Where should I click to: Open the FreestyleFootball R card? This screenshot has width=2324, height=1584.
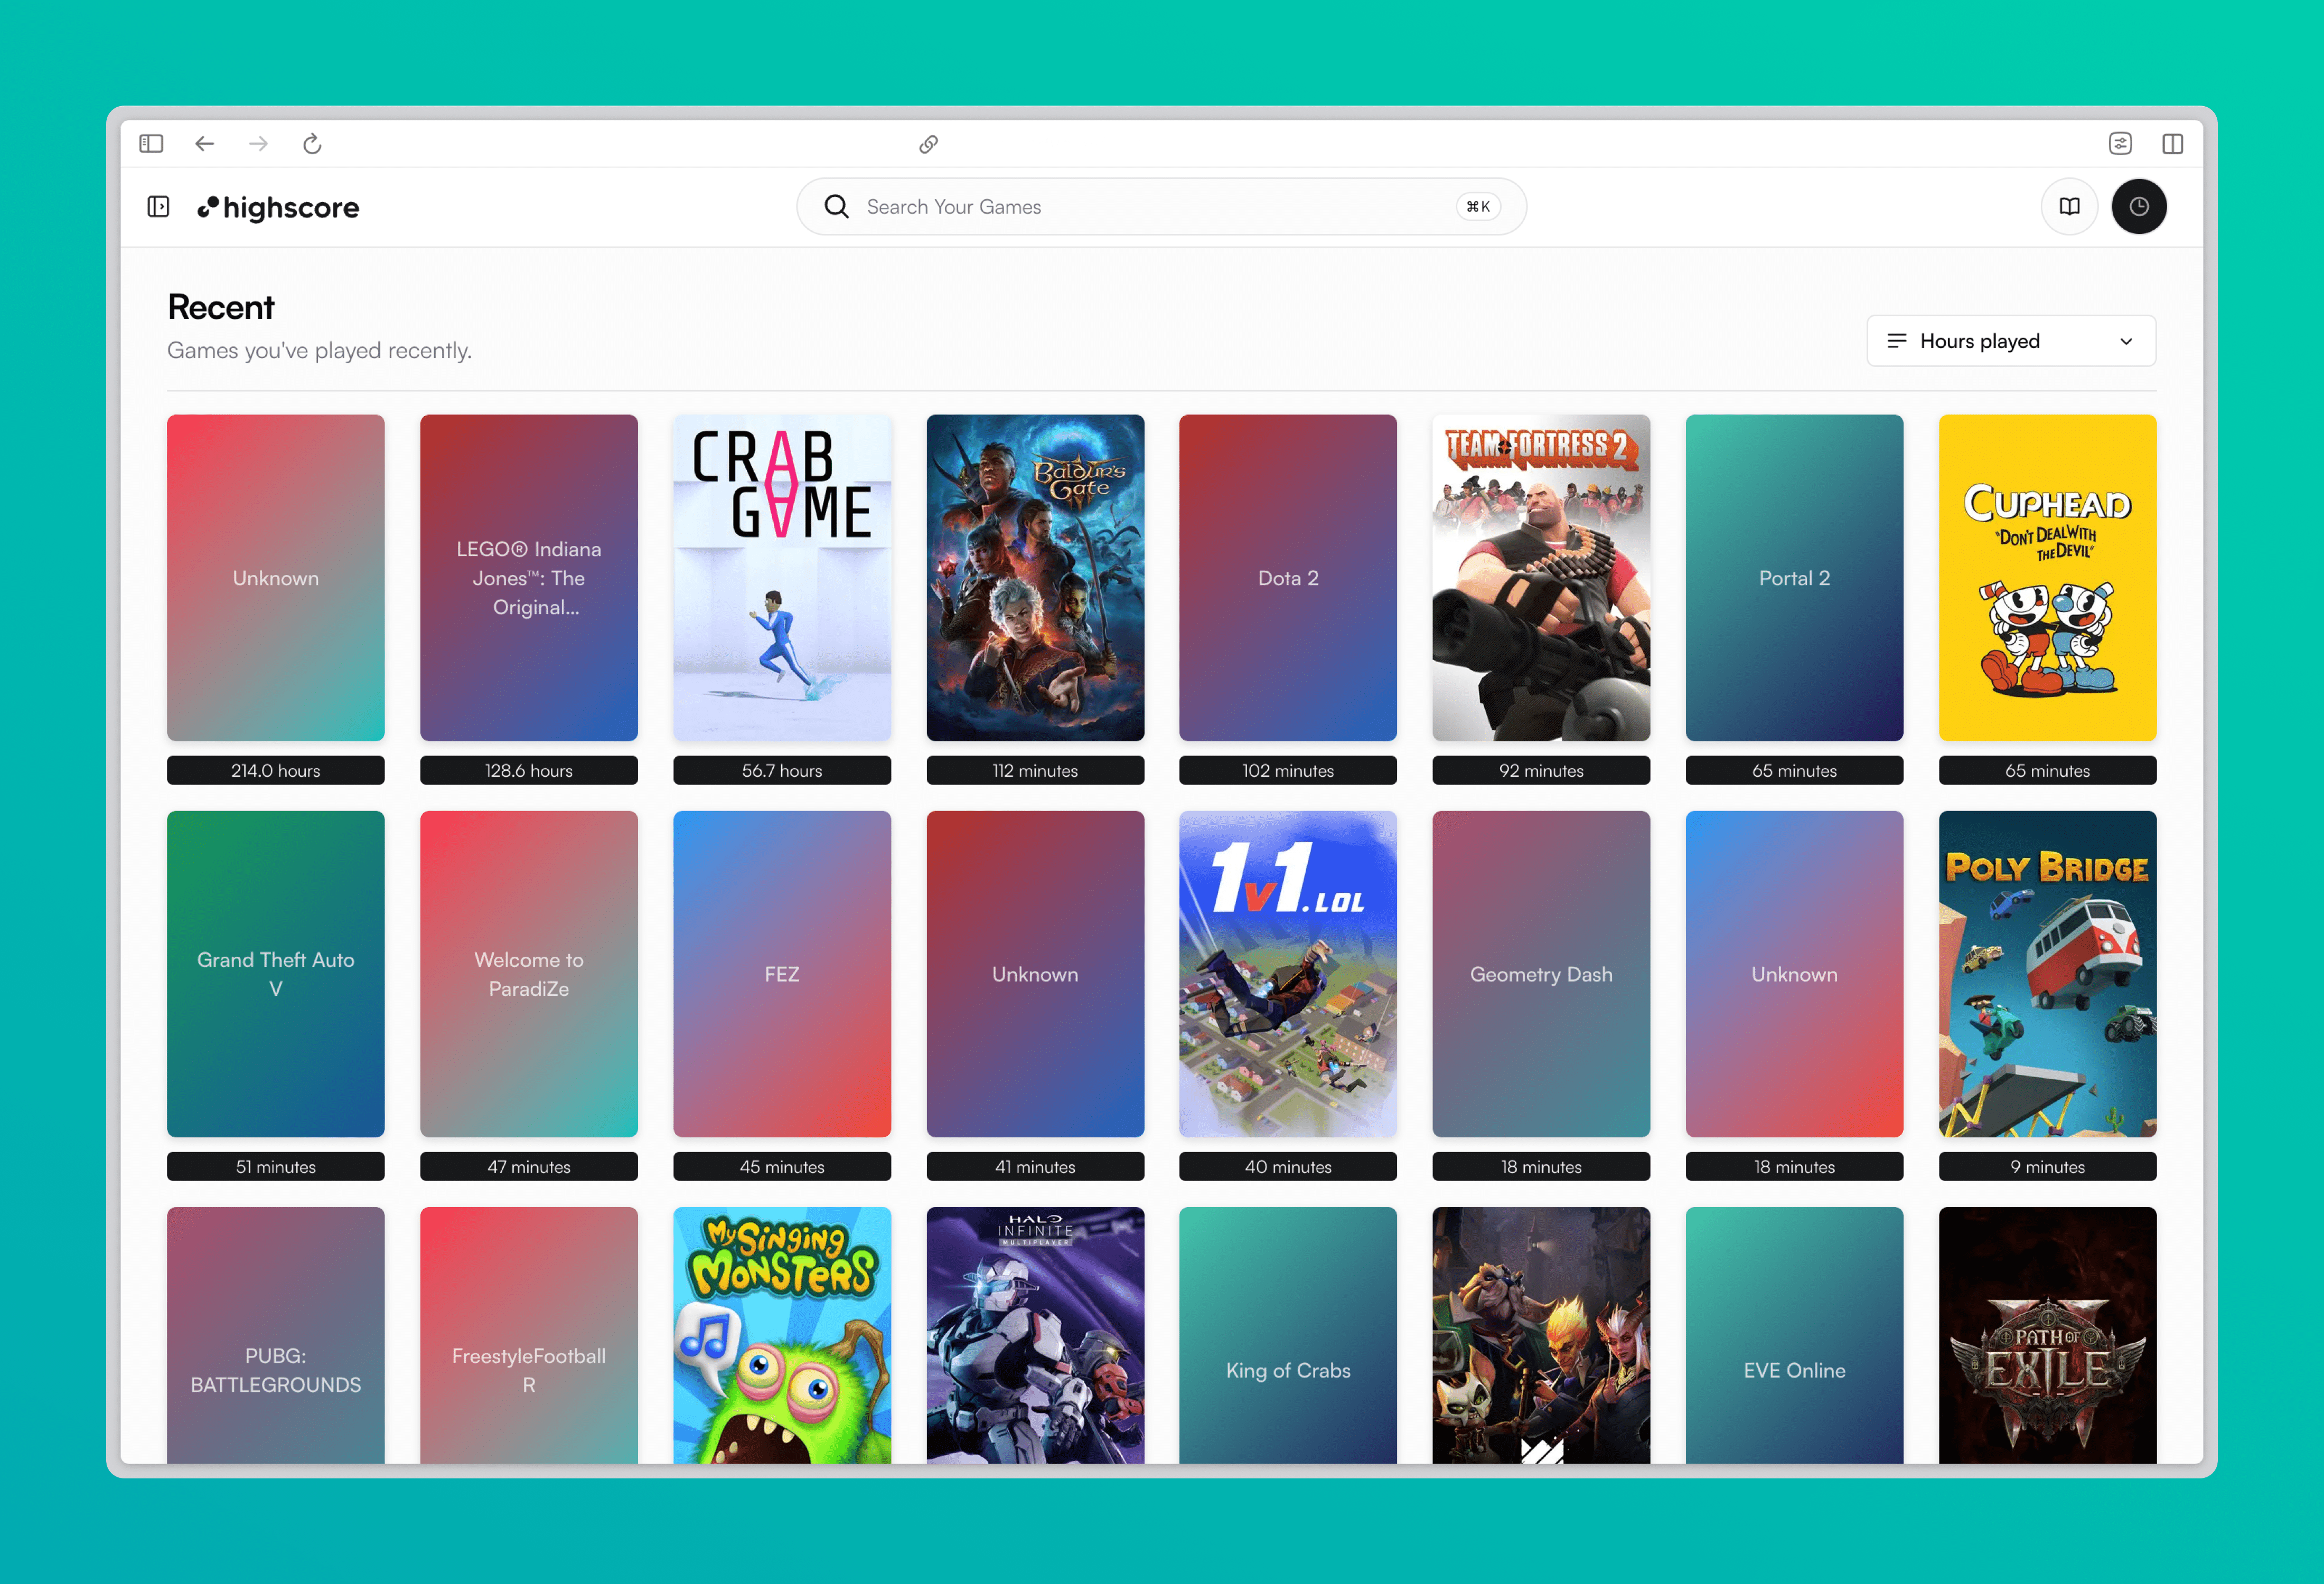tap(529, 1335)
